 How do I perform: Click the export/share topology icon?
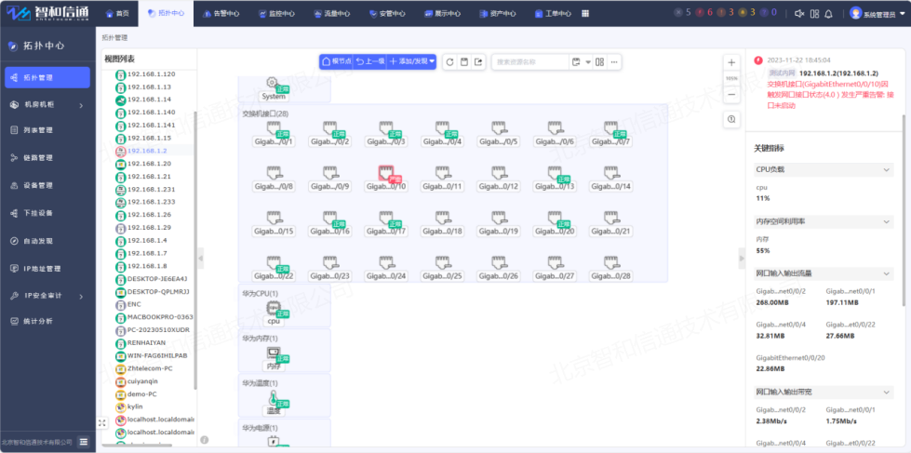478,62
